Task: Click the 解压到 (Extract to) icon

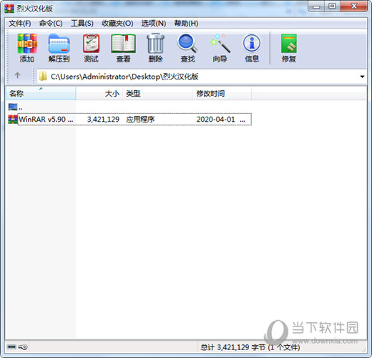Action: coord(59,48)
